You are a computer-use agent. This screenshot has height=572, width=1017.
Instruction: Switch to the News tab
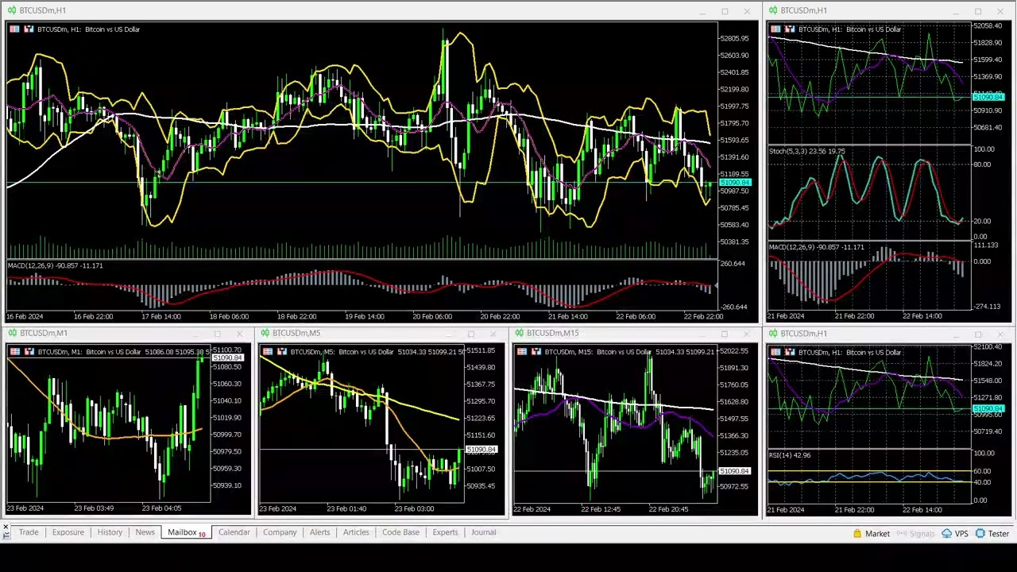145,532
